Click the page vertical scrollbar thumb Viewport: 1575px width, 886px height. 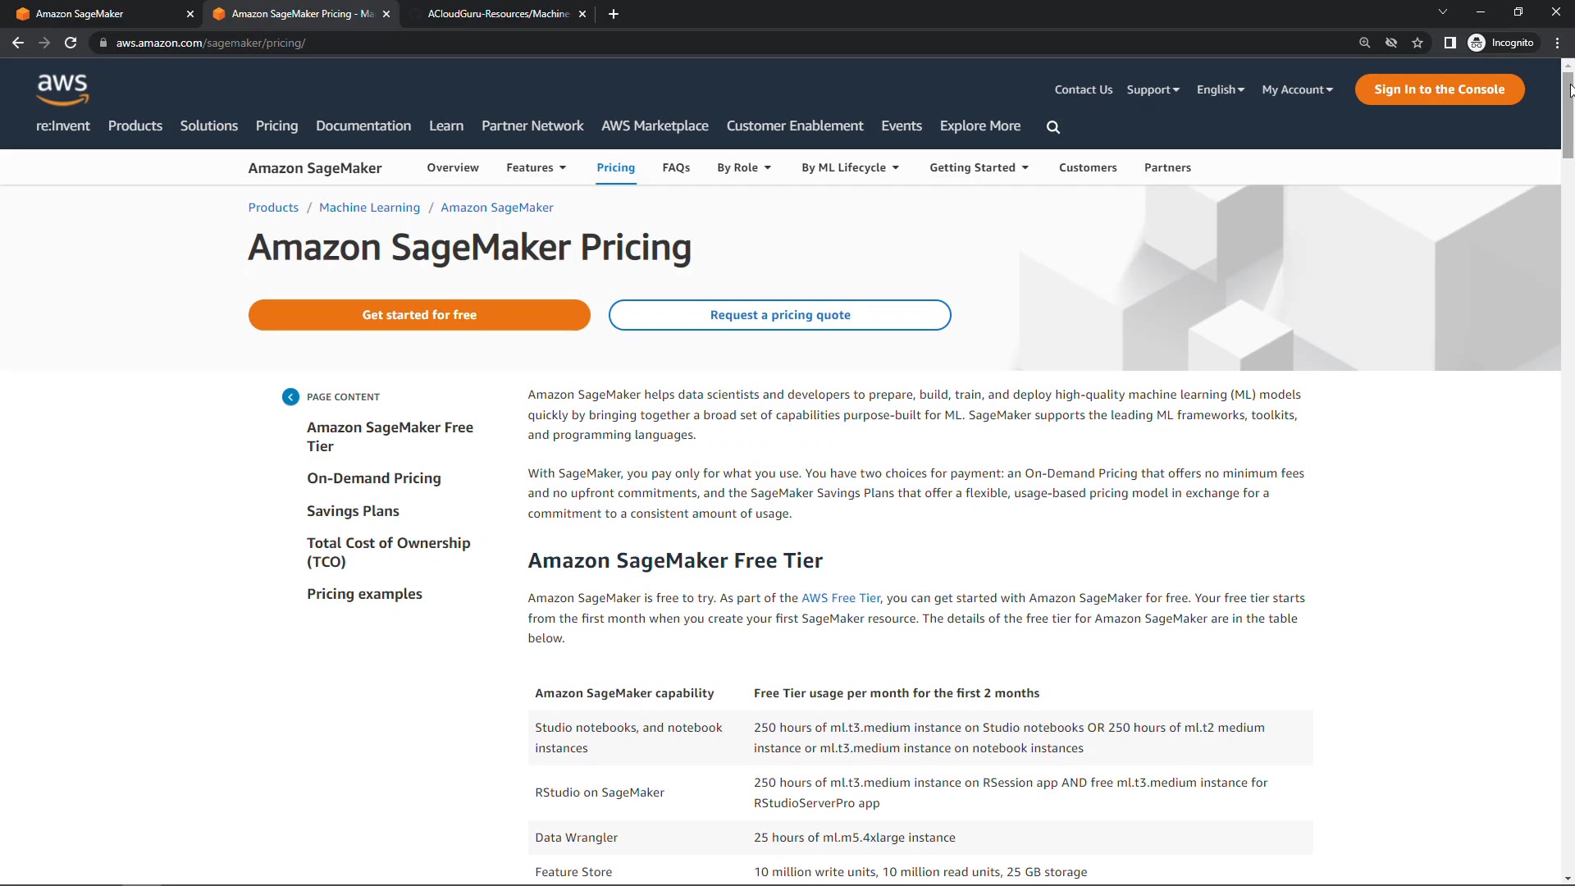point(1568,115)
